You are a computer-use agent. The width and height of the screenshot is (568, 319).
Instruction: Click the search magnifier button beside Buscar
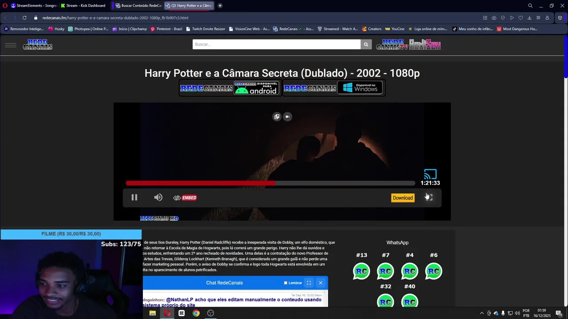366,44
